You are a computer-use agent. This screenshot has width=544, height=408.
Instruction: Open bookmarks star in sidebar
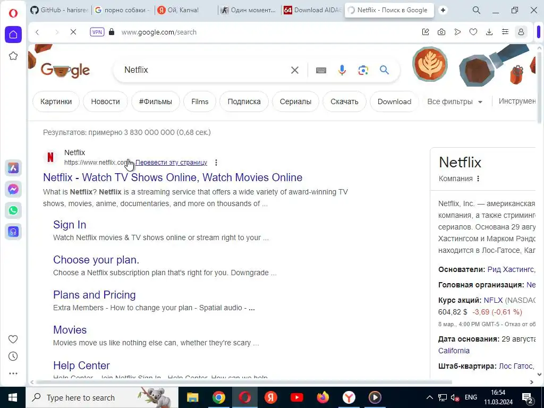click(13, 56)
